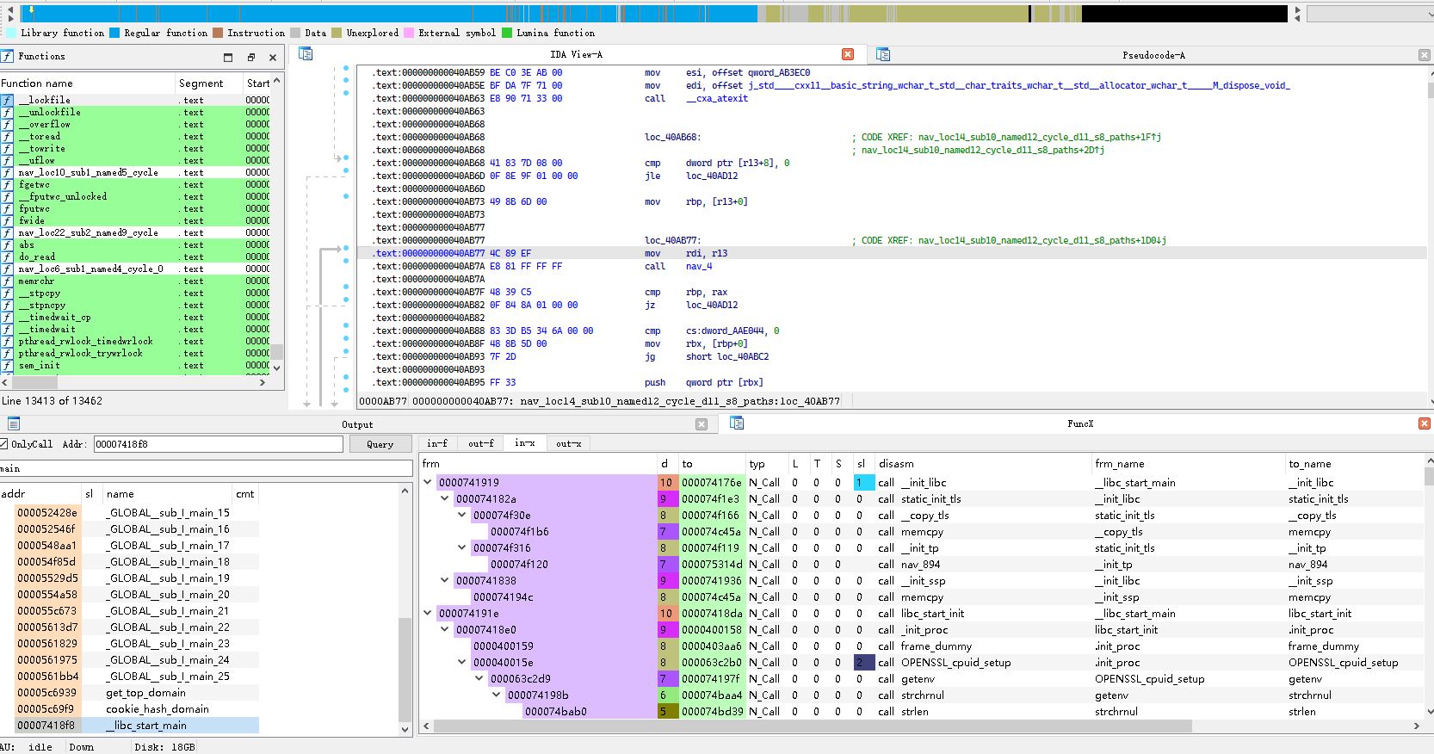Toggle breakpoint dot at call __cxa_atexit line

(x=346, y=91)
